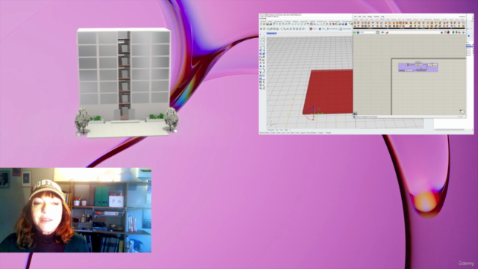Image resolution: width=478 pixels, height=269 pixels.
Task: Click the canvas widget at Grasshopper bottom-right corner
Action: [x=462, y=111]
